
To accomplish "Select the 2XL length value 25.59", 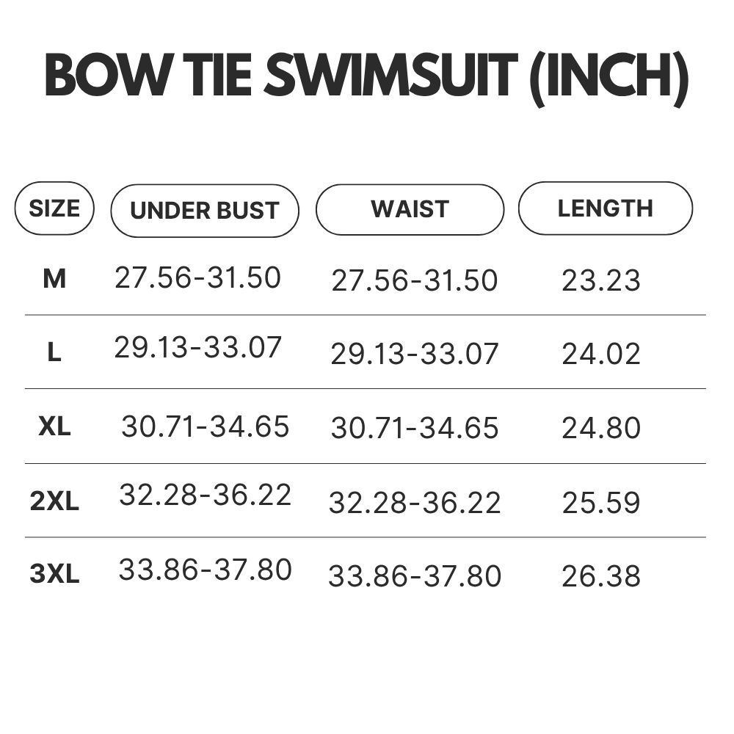I will (601, 503).
